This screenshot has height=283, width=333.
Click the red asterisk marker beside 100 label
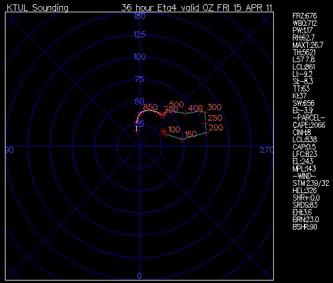163,131
